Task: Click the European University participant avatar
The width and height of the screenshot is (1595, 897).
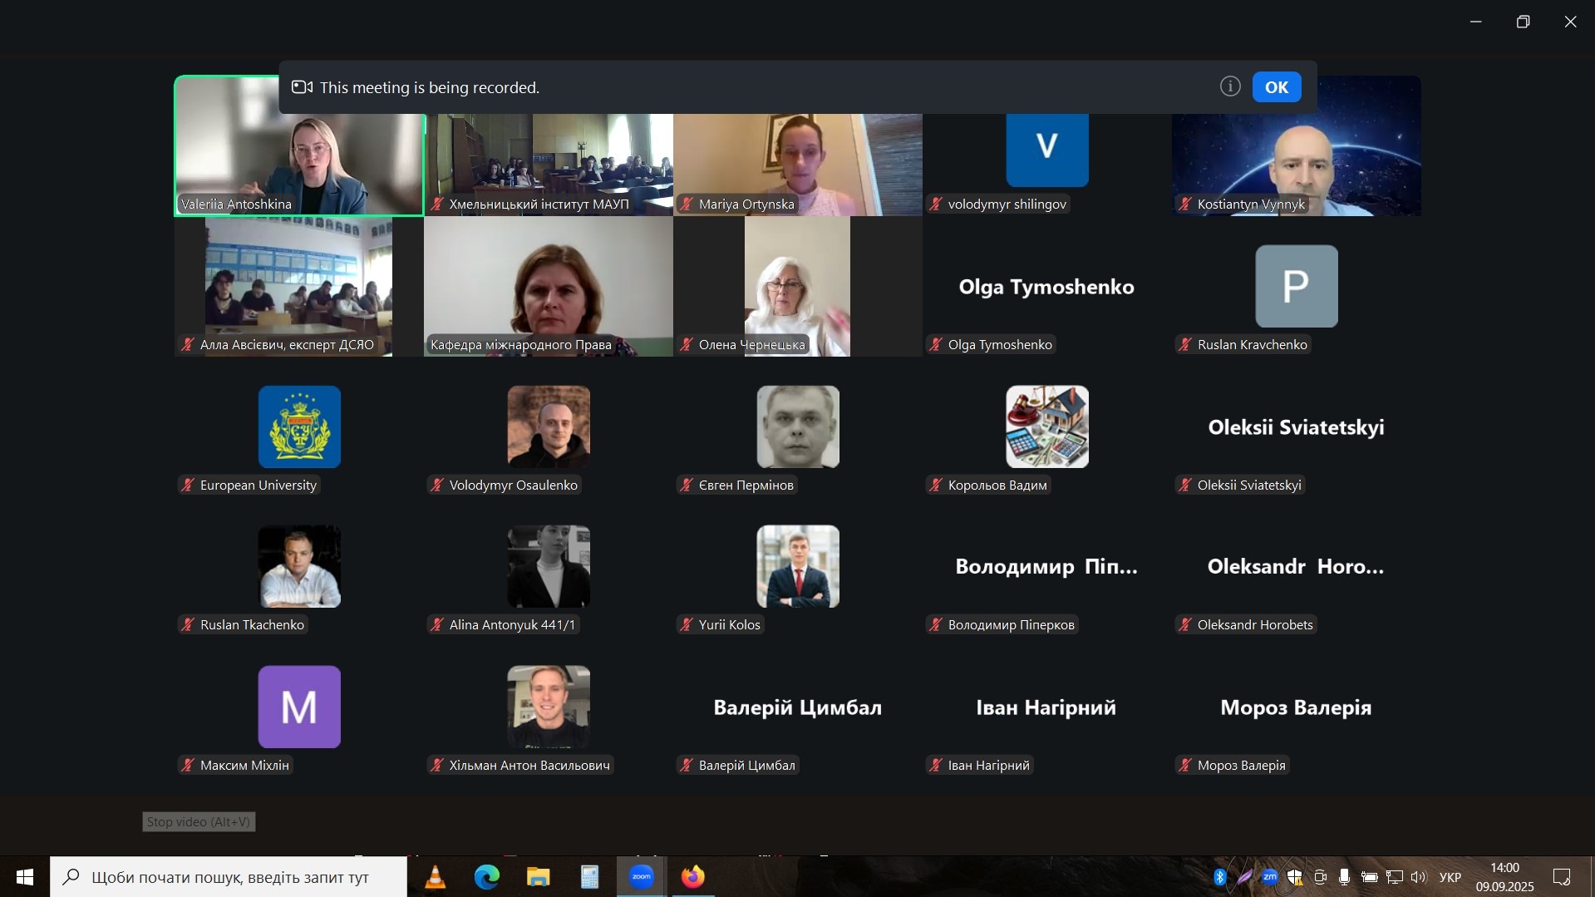Action: click(299, 426)
